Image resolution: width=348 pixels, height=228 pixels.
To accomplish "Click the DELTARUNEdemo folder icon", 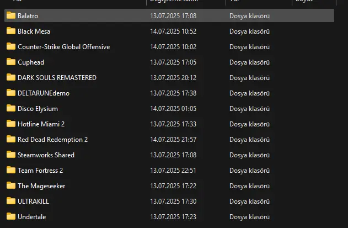I will (11, 93).
